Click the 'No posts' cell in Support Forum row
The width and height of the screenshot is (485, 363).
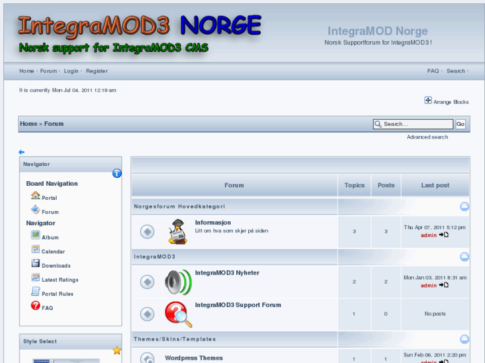click(435, 314)
